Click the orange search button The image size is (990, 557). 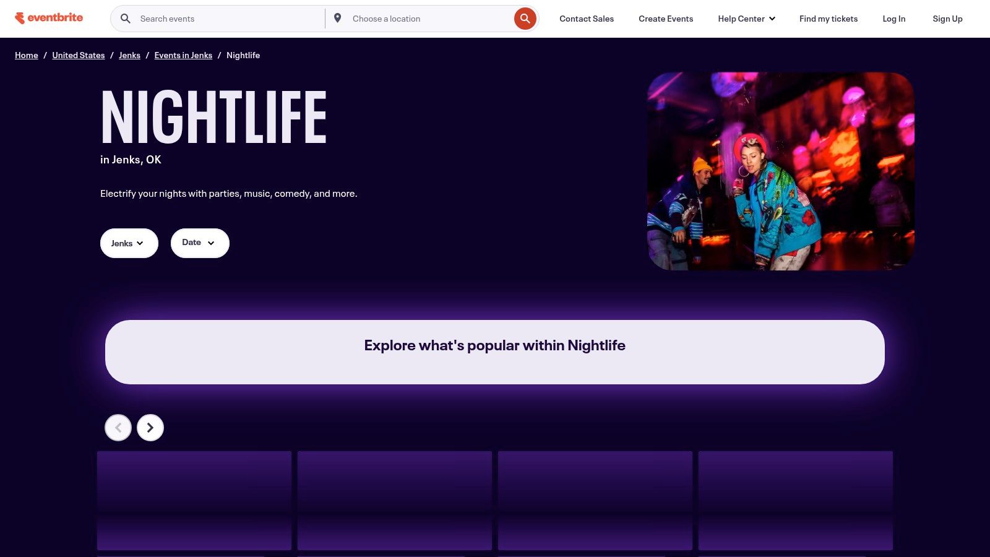(x=524, y=18)
